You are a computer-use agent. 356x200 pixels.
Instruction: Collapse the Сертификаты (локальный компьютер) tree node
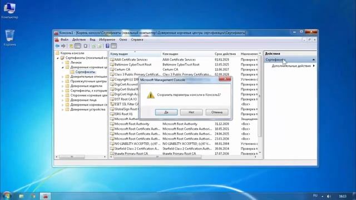point(58,58)
